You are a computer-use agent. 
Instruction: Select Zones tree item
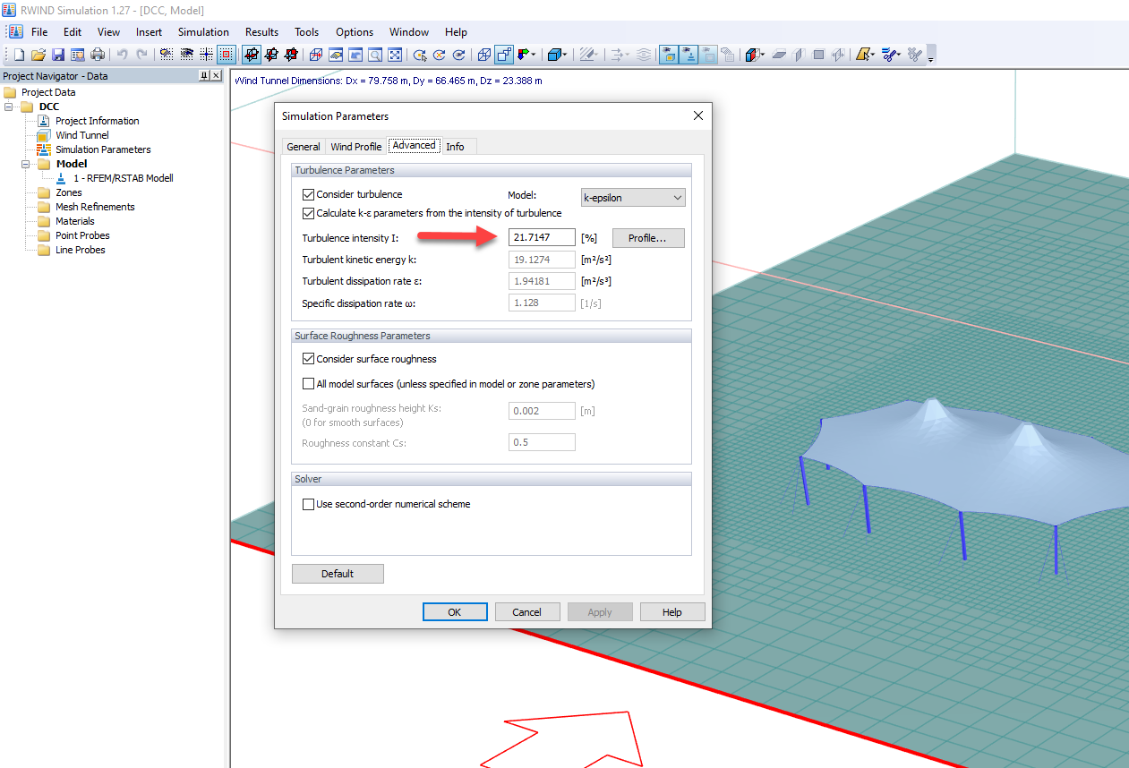pyautogui.click(x=69, y=192)
